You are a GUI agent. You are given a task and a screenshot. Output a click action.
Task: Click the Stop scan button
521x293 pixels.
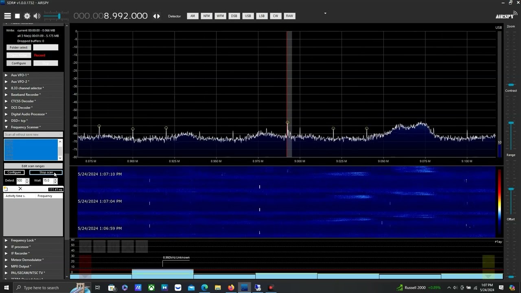46,173
